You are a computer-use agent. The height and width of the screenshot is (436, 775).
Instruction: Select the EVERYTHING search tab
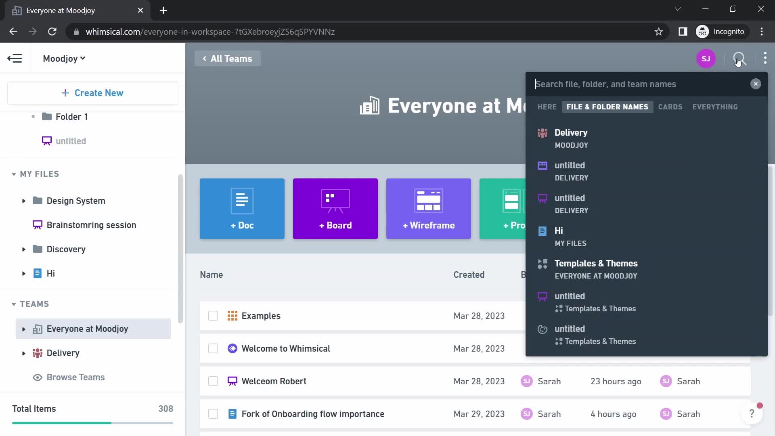pos(715,107)
